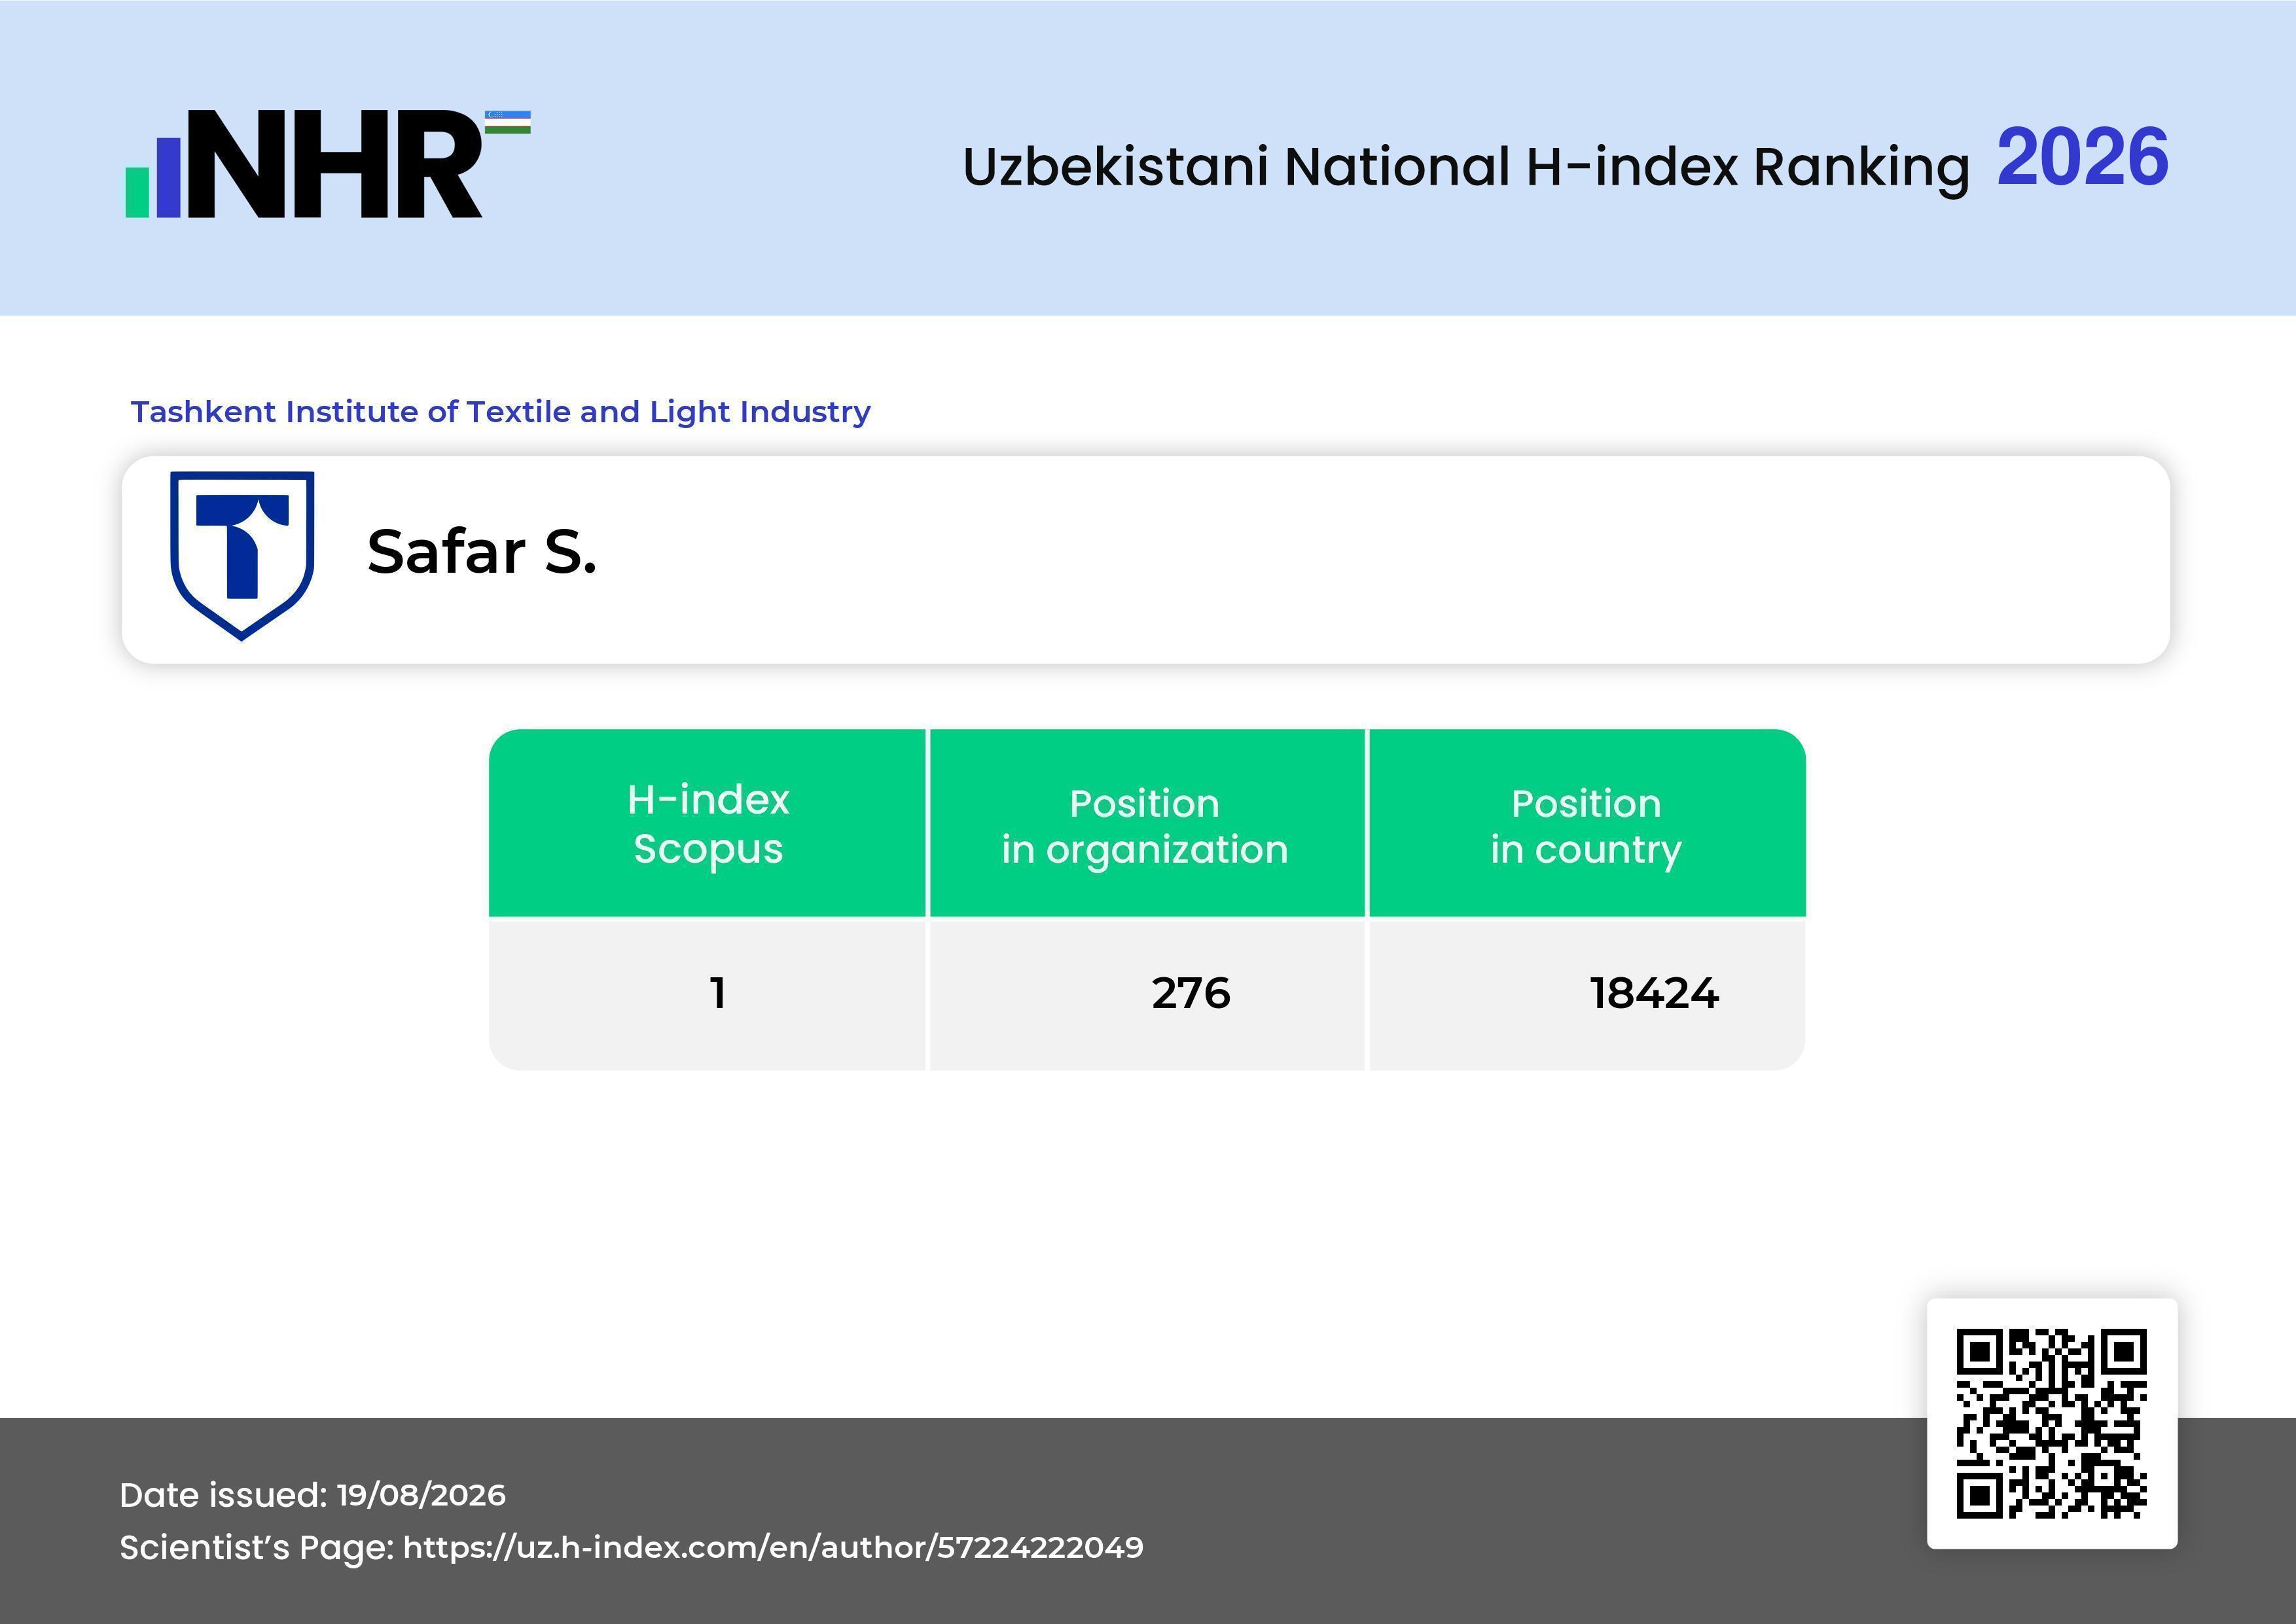Click the blue 2026 year label
Image resolution: width=2296 pixels, height=1624 pixels.
pyautogui.click(x=2083, y=157)
